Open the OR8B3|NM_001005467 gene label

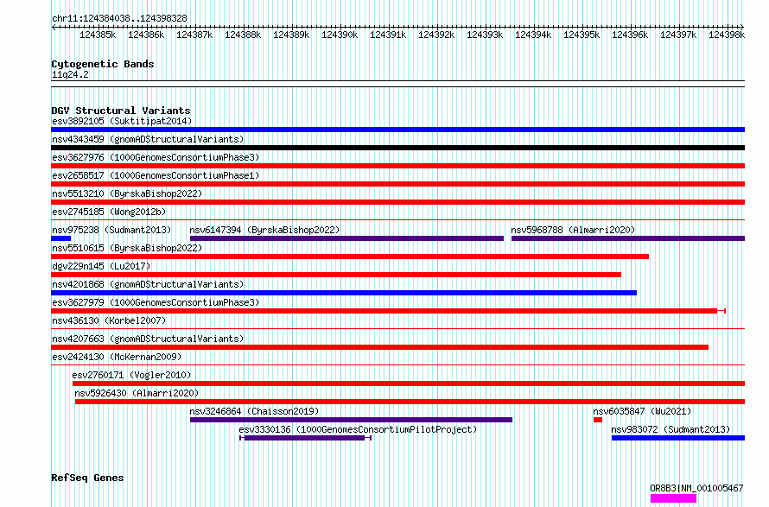696,488
